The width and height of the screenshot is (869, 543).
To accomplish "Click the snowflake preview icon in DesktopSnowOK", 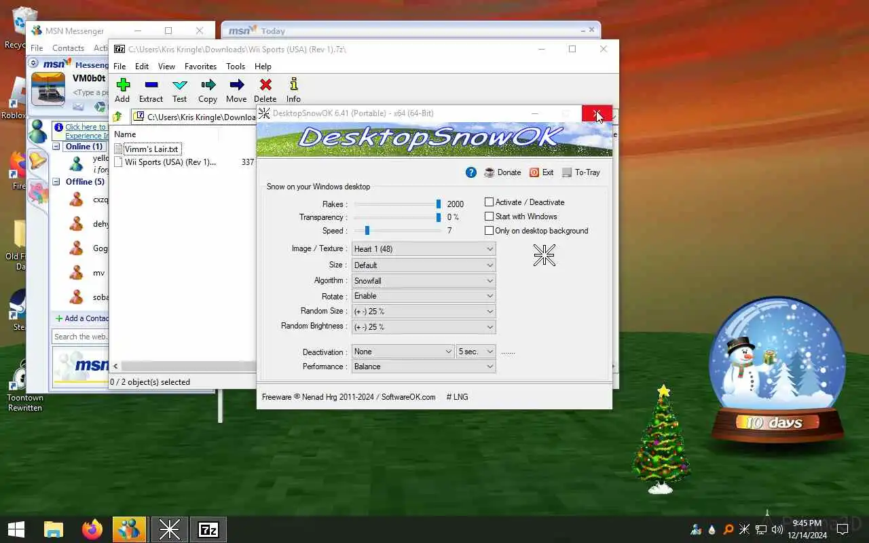I will (544, 255).
